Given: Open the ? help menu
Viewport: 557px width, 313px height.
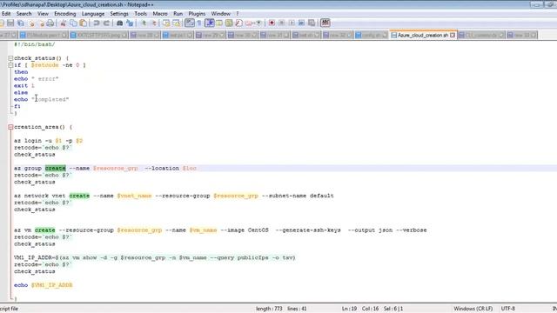Looking at the screenshot, I should tap(238, 14).
